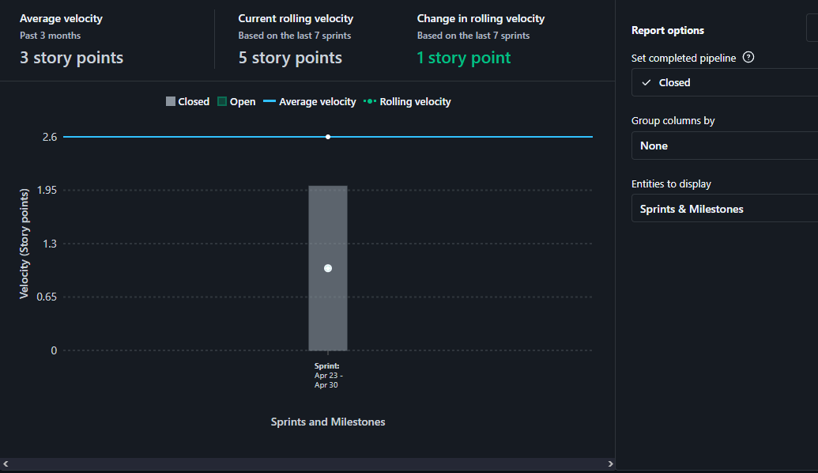Click the average velocity point on blue line
Viewport: 818px width, 473px height.
328,137
